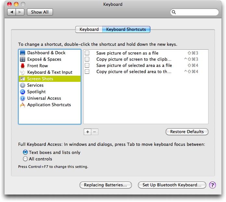The width and height of the screenshot is (226, 202).
Task: Go forward with the right arrow button
Action: click(x=20, y=12)
